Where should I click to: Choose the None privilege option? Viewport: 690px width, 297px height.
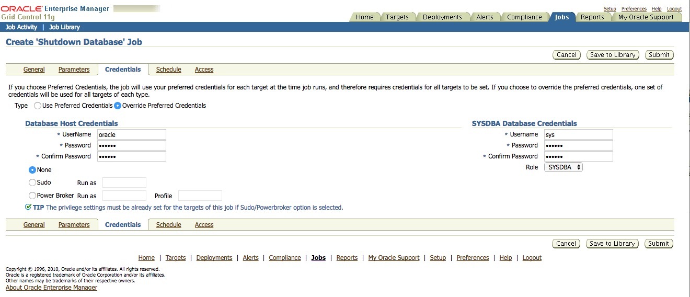(32, 170)
